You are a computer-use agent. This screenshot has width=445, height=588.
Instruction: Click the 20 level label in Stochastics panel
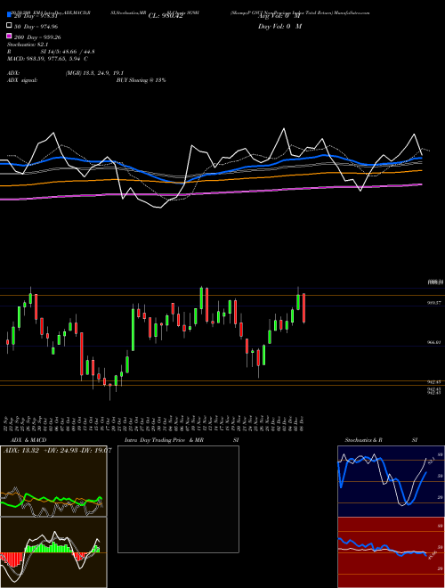(441, 497)
